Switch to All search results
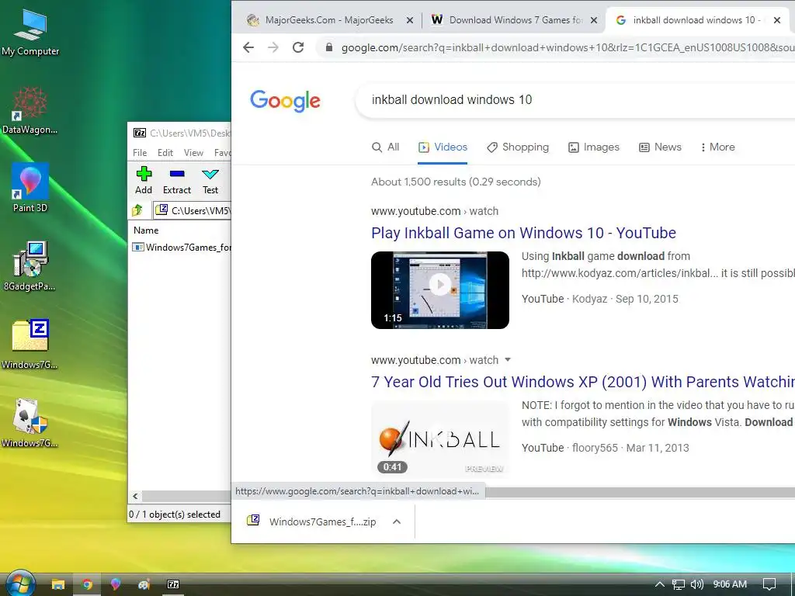Image resolution: width=795 pixels, height=596 pixels. point(385,147)
